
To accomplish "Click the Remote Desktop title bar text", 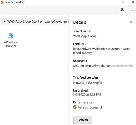I will click(14, 2).
